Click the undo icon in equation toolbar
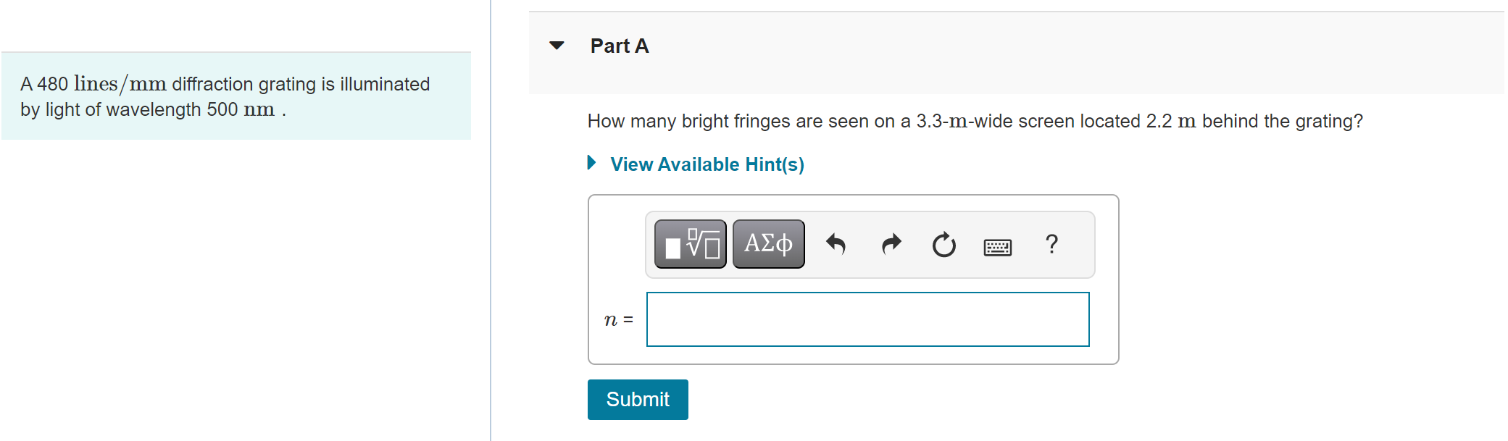1508x441 pixels. tap(835, 245)
